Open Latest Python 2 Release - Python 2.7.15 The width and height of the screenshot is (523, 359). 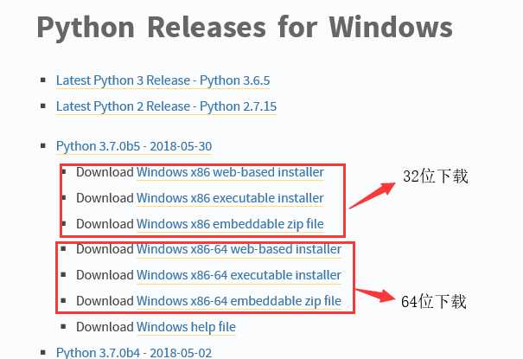point(166,106)
